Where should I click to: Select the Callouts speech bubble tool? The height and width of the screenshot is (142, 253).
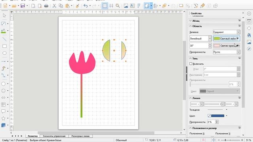click(4, 111)
